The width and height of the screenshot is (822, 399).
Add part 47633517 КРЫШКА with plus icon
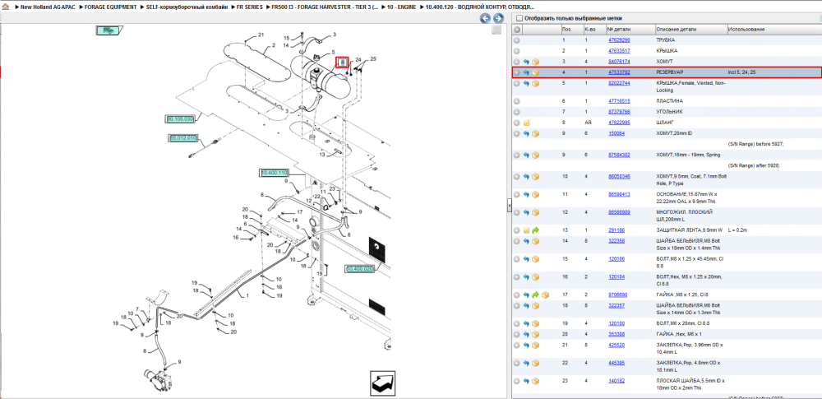coord(517,51)
